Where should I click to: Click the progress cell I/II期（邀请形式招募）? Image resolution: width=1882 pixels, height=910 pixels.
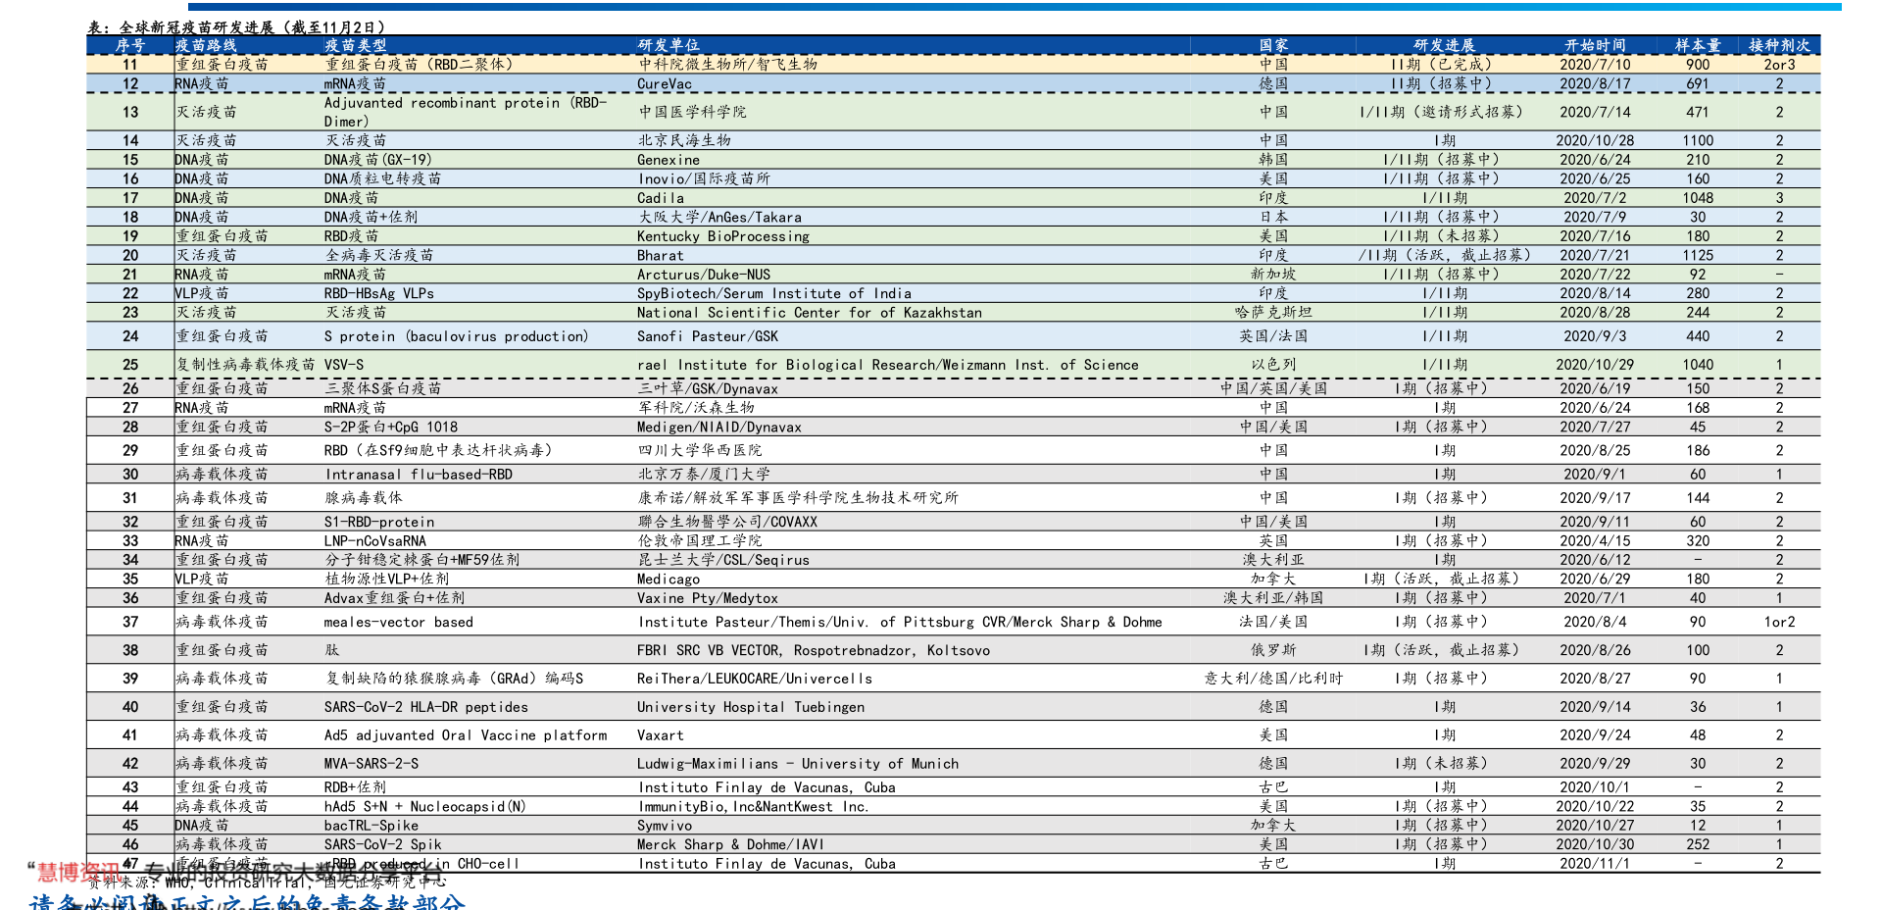(x=1444, y=112)
